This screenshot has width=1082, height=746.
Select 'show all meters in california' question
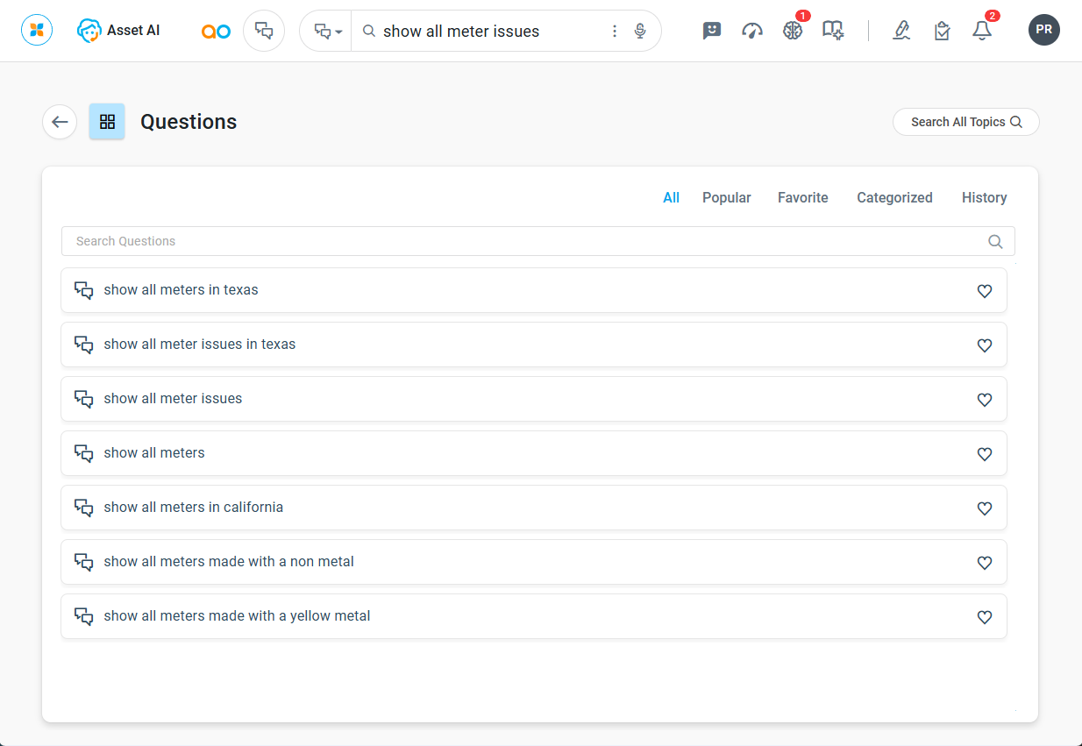click(x=194, y=508)
